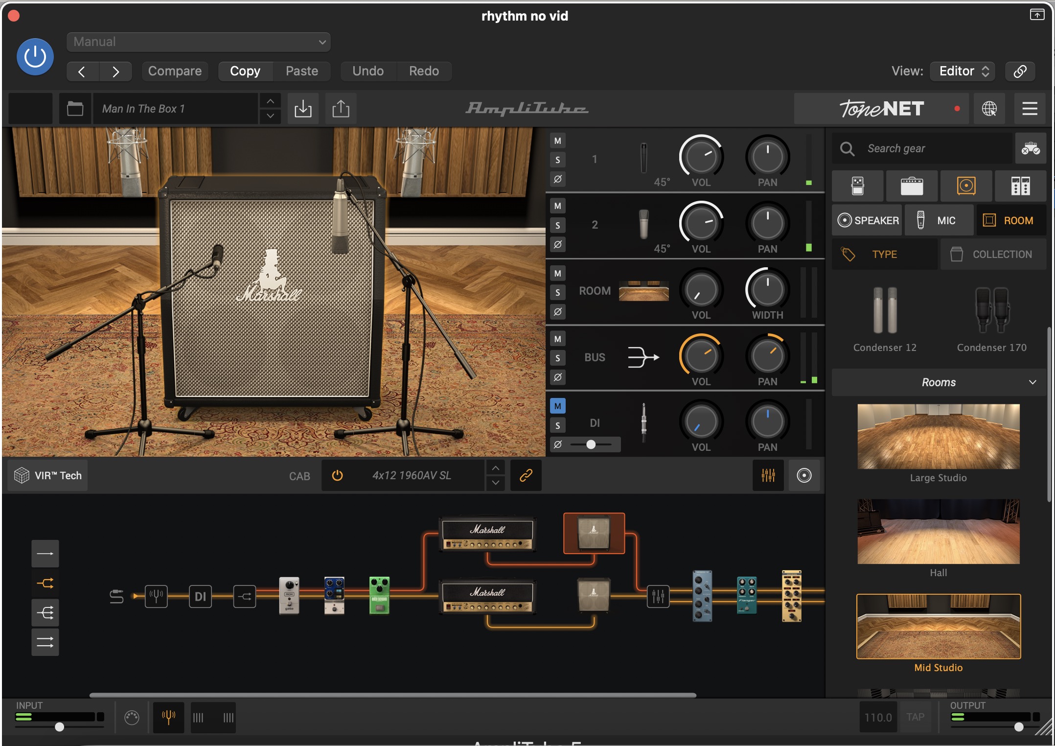This screenshot has width=1055, height=746.
Task: Click the Redo button
Action: click(424, 71)
